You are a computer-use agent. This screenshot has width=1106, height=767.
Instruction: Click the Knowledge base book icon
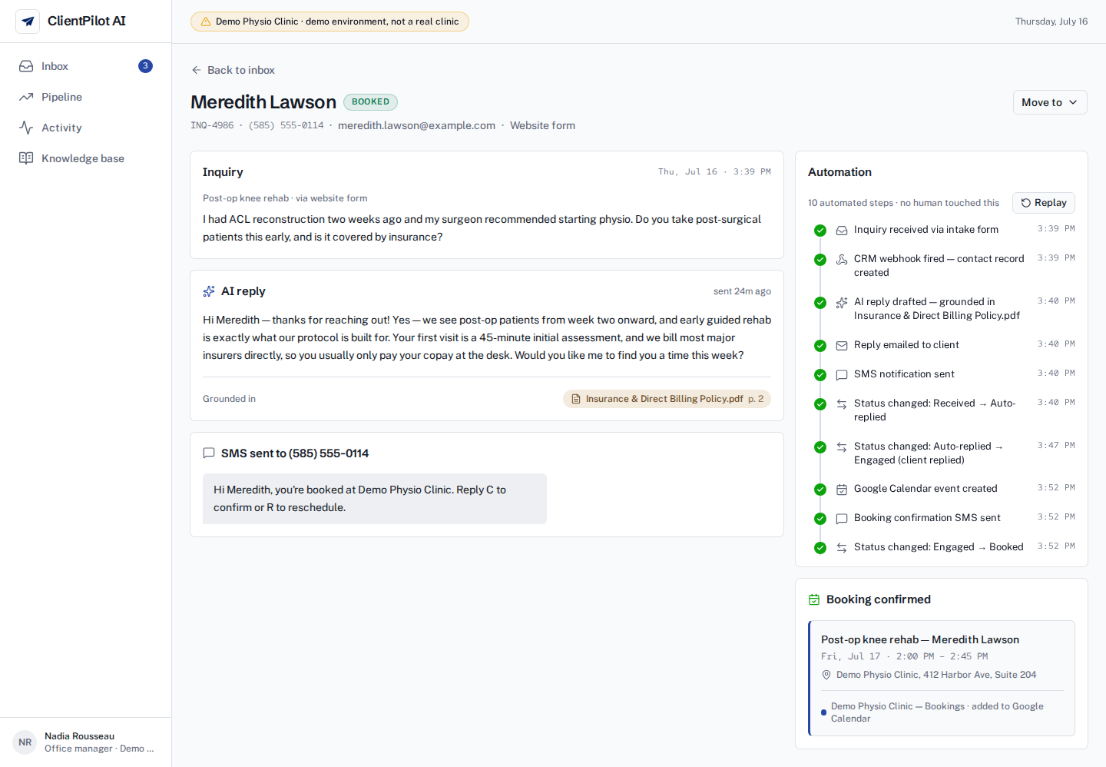26,158
